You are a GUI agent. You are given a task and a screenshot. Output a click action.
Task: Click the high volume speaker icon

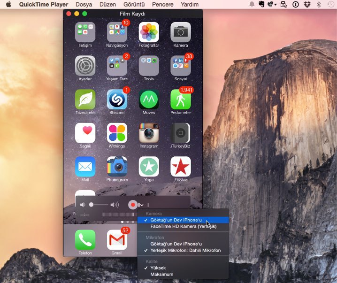115,205
